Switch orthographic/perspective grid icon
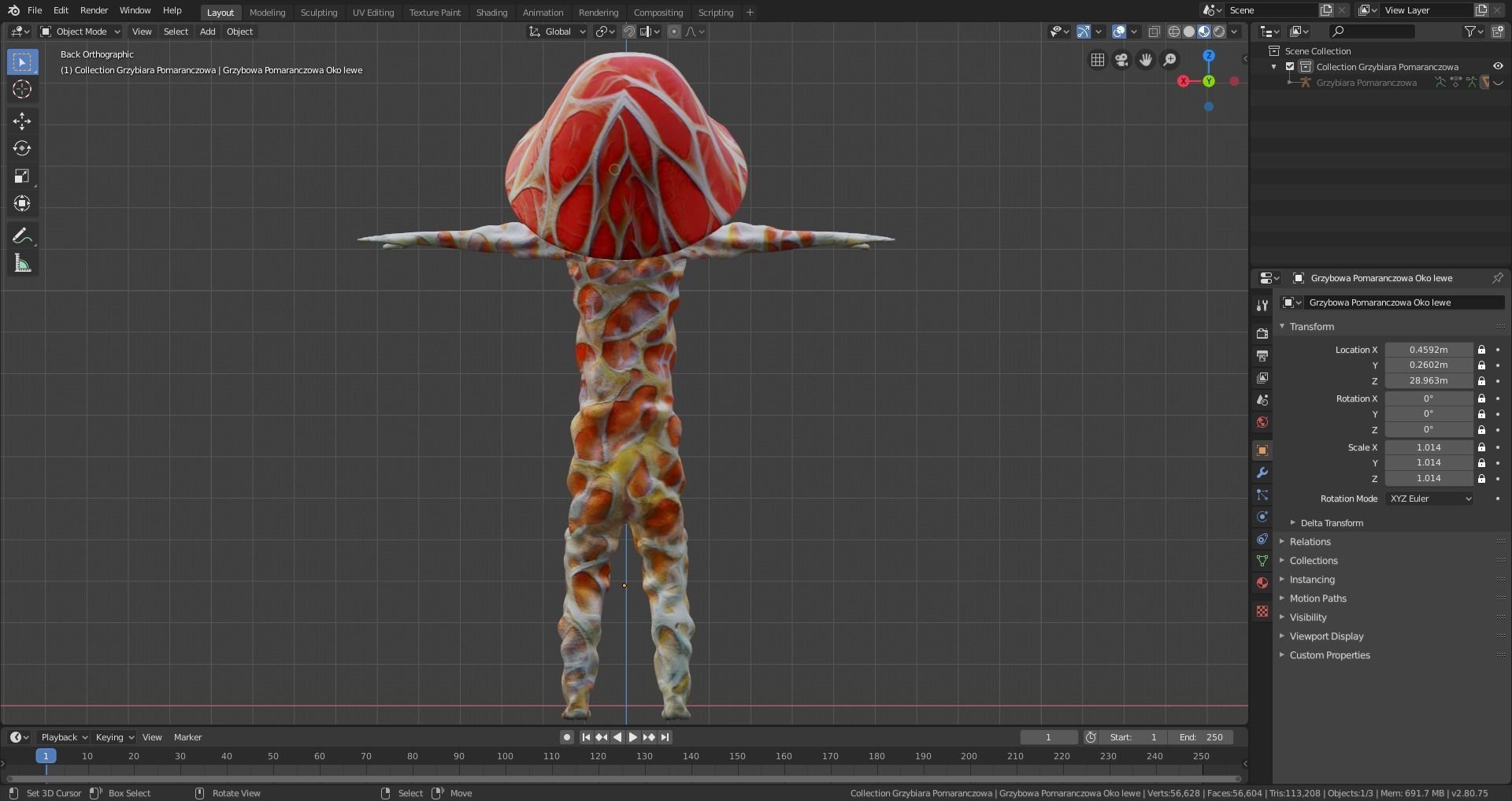 1097,60
